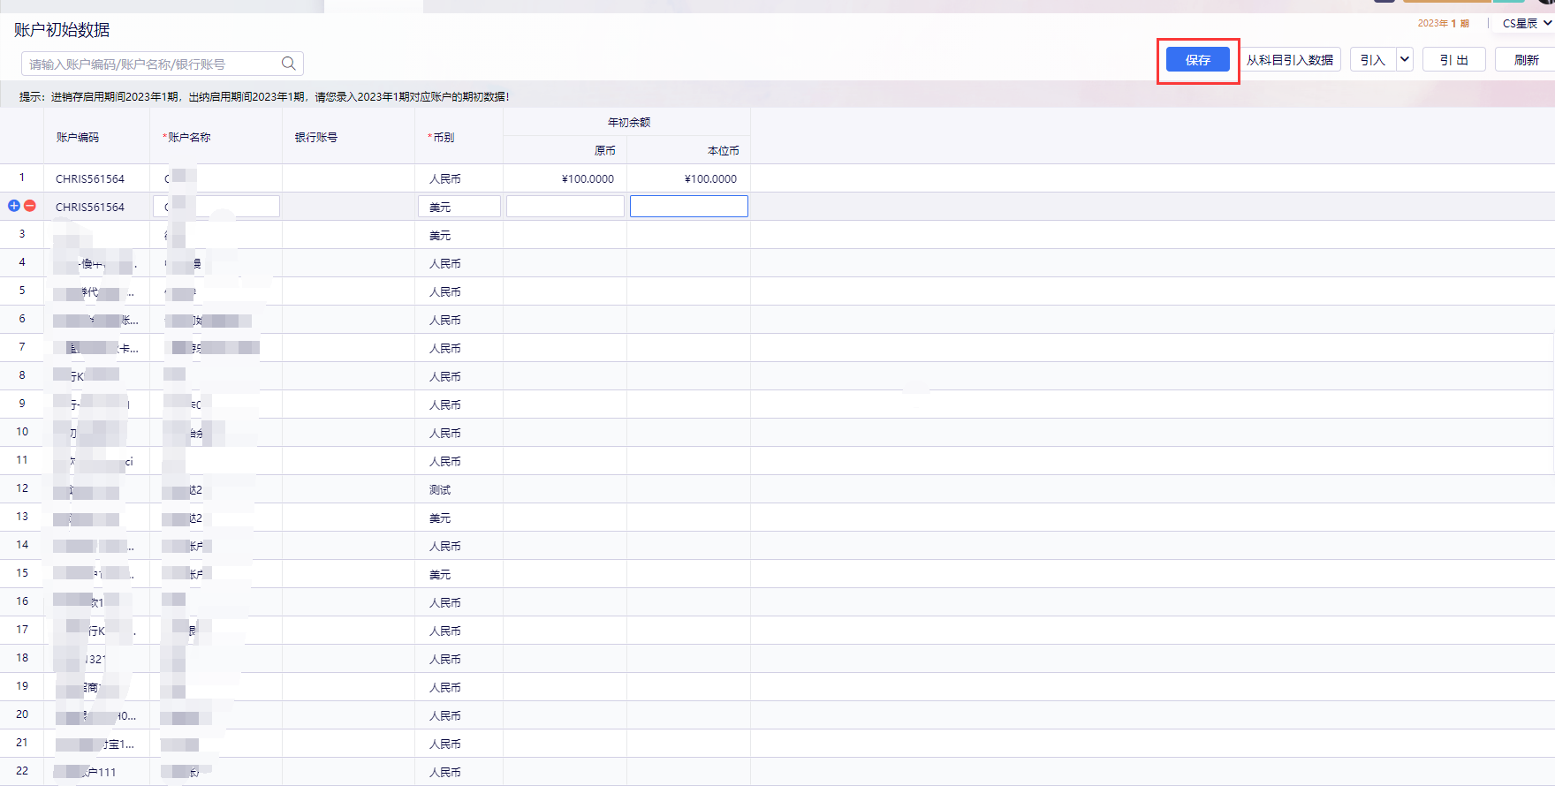Refresh the list with 刷新
This screenshot has height=786, width=1555.
[x=1526, y=59]
